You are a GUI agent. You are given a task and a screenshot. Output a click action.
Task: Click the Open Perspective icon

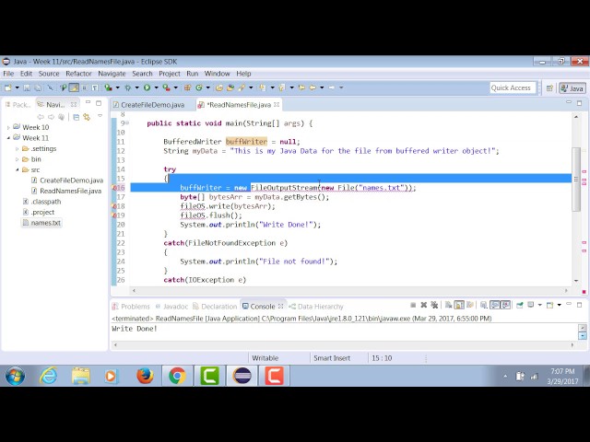pos(549,88)
